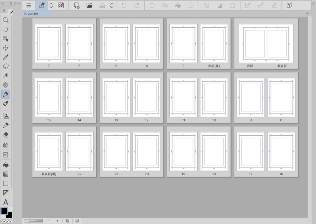Click the thumbnail zoom slider
This screenshot has width=316, height=224.
(33, 221)
